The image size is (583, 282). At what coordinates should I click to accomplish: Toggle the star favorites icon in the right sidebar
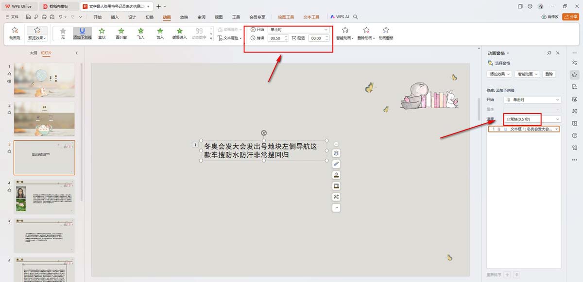(x=574, y=76)
